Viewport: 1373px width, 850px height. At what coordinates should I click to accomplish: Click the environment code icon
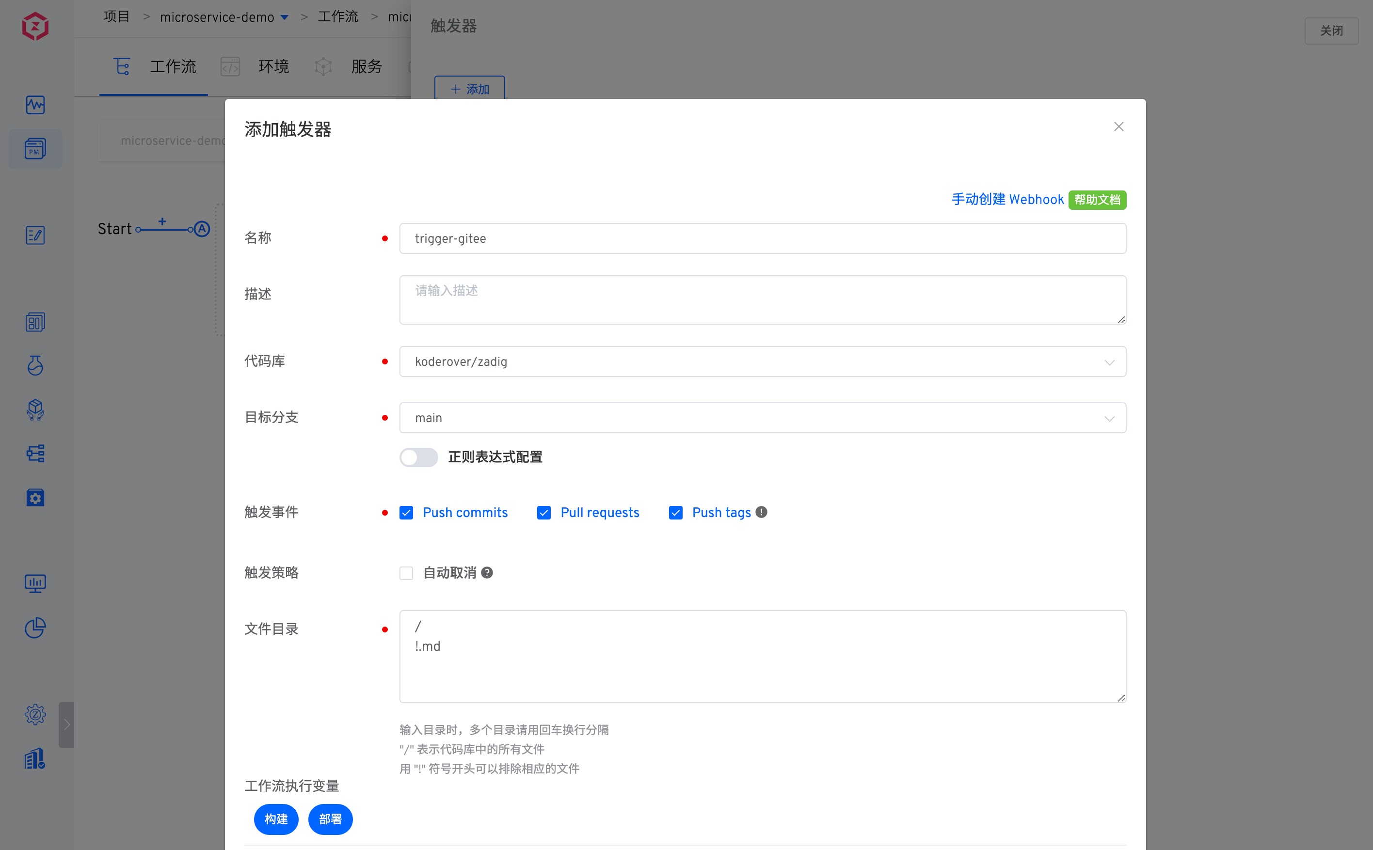(x=230, y=66)
